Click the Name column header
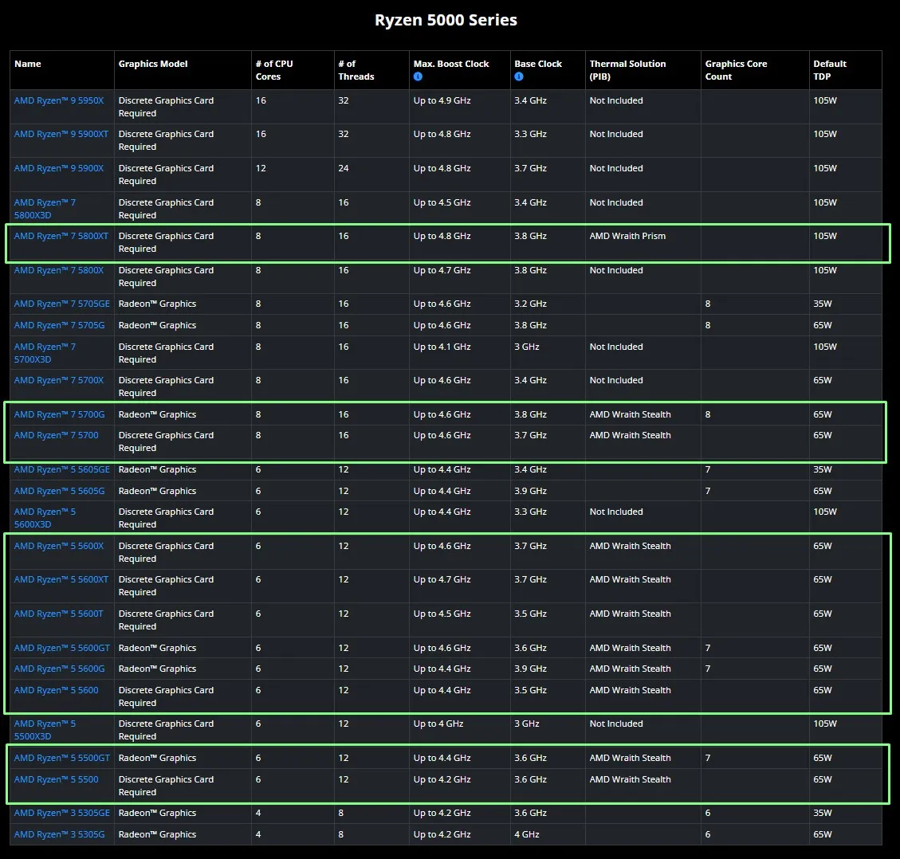This screenshot has width=900, height=859. pyautogui.click(x=28, y=64)
